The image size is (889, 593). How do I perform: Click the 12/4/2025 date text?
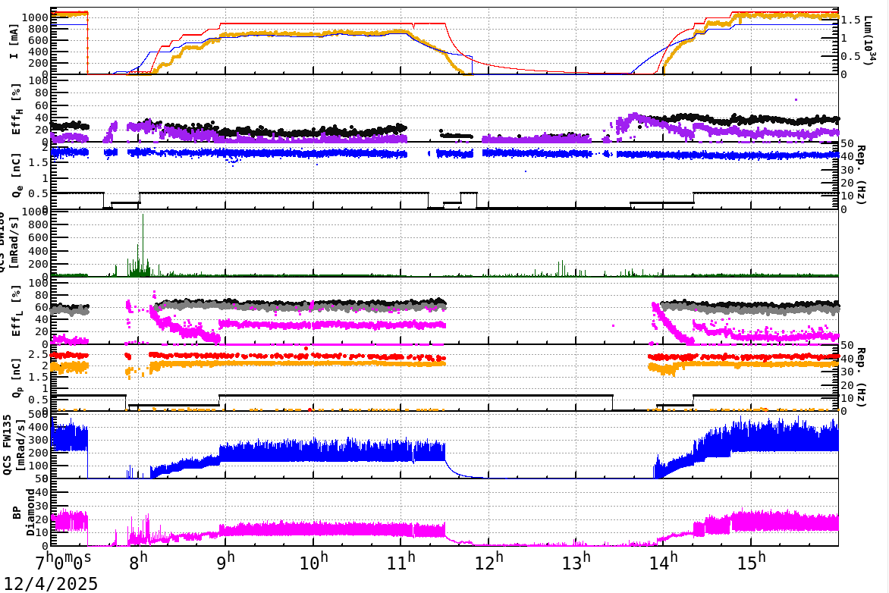(49, 583)
